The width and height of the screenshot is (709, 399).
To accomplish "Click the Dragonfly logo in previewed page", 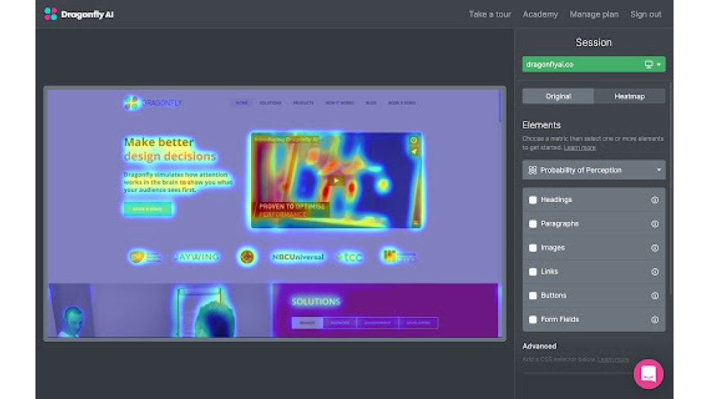I will coord(153,103).
